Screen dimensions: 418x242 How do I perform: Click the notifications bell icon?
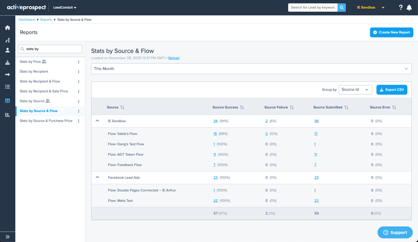point(409,8)
